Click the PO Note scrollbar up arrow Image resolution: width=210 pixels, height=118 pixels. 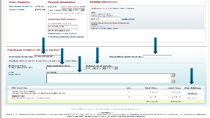(173, 75)
